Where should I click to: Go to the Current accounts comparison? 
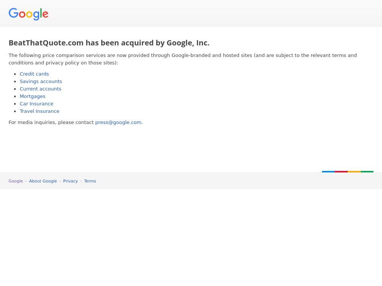(40, 89)
